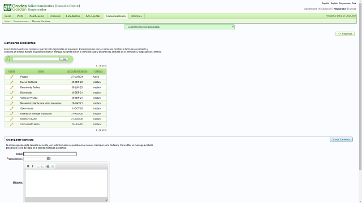This screenshot has width=362, height=203.
Task: Insert bulleted list in message editor
Action: pyautogui.click(x=42, y=166)
